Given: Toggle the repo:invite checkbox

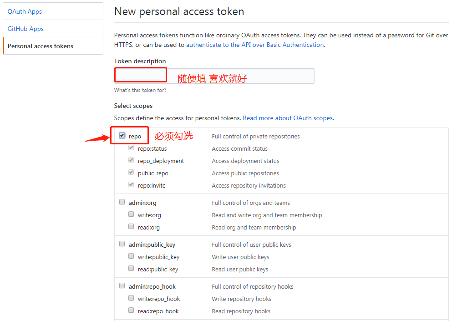Looking at the screenshot, I should click(x=131, y=185).
